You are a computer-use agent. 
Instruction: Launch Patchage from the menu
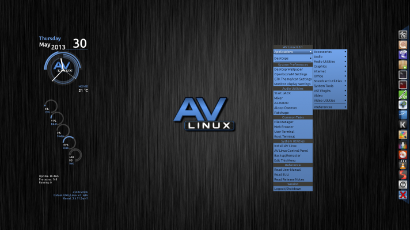click(x=293, y=113)
